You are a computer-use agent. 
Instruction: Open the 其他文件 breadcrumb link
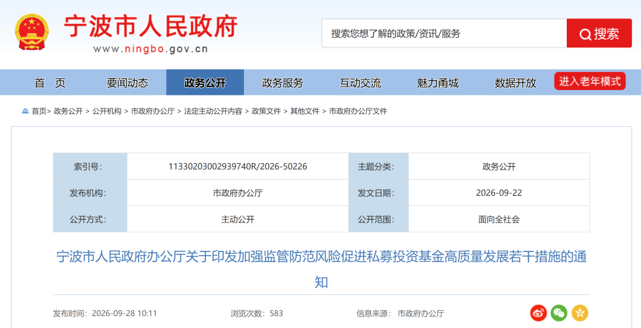(305, 111)
